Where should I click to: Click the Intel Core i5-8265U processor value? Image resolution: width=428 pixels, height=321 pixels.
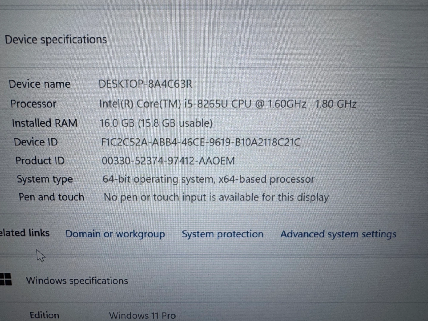[228, 104]
